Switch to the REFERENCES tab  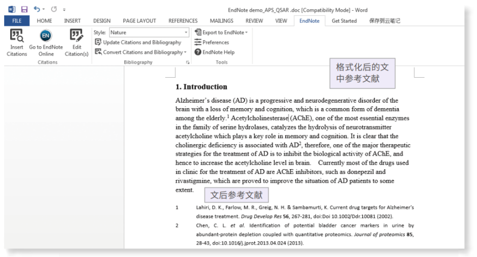point(183,21)
